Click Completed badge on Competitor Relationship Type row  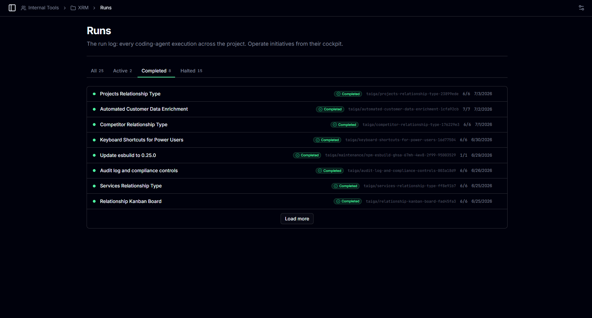(x=345, y=125)
